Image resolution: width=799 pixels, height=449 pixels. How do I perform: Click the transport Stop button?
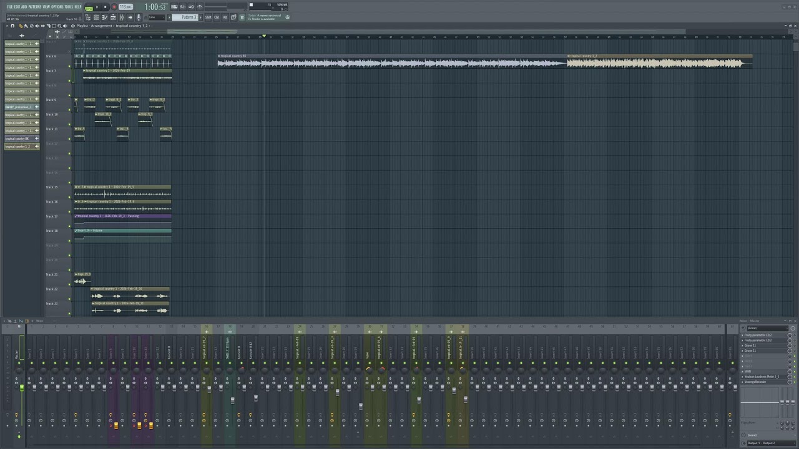[x=105, y=7]
